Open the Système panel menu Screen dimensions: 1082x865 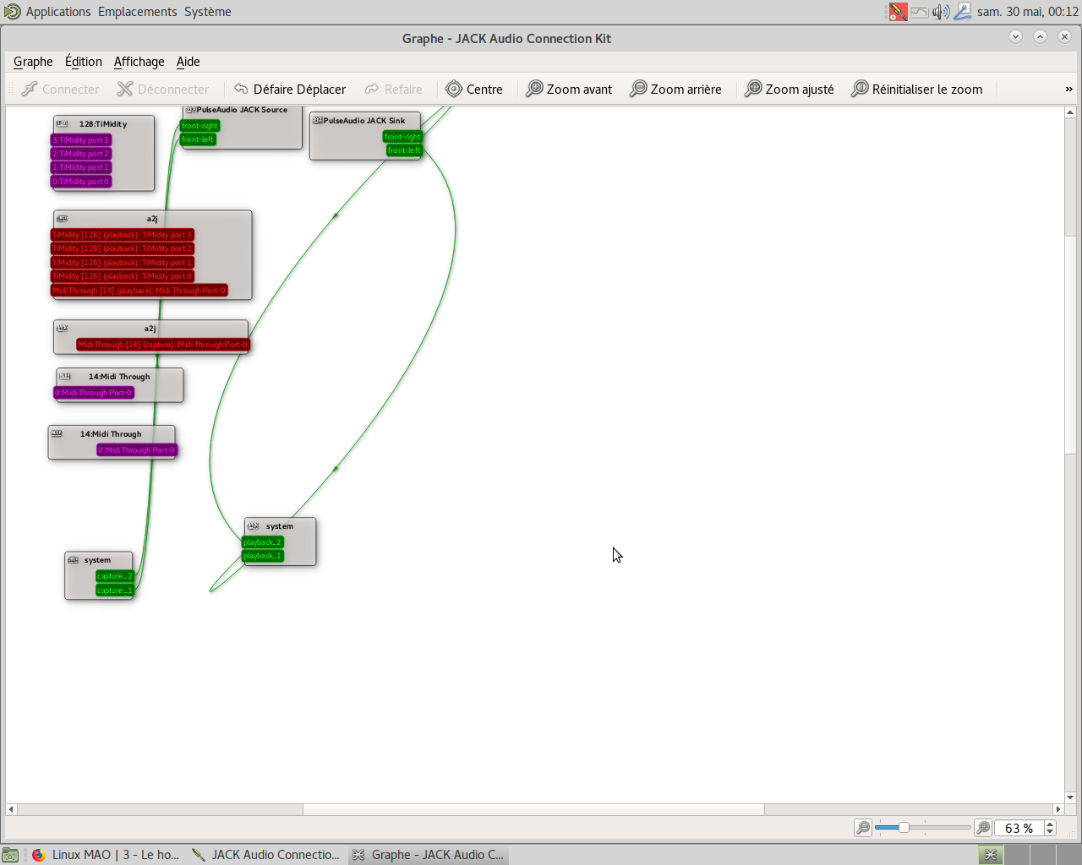click(x=208, y=12)
